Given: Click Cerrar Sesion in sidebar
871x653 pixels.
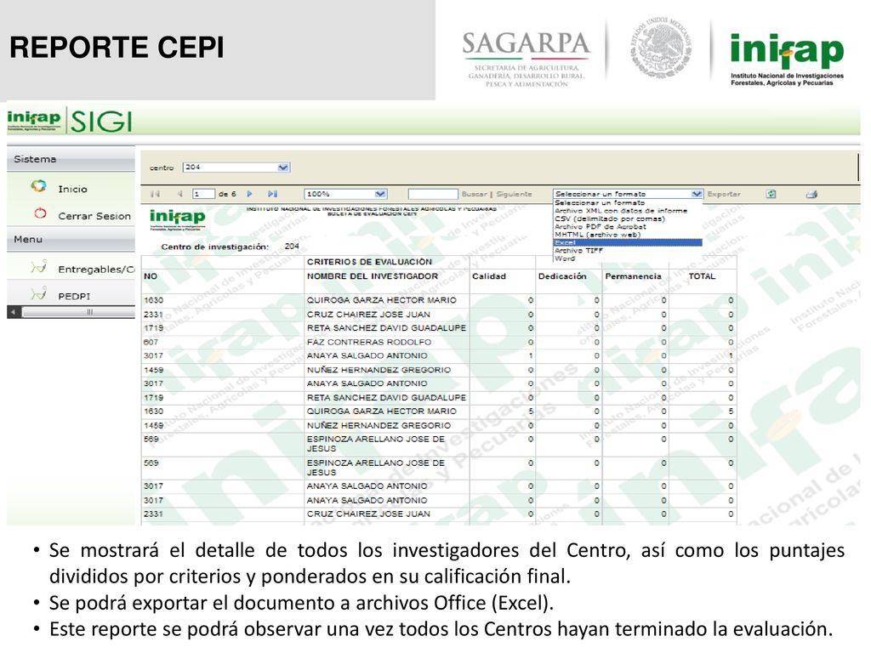Looking at the screenshot, I should 94,216.
